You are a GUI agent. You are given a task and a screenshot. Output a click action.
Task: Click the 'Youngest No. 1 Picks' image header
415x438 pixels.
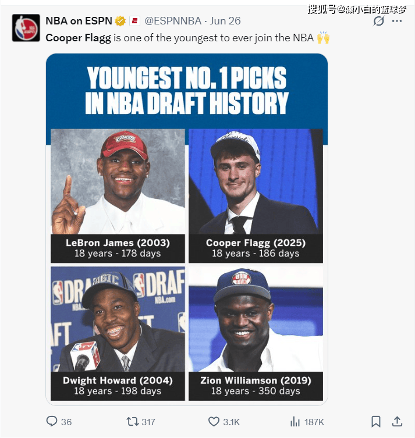[x=187, y=90]
